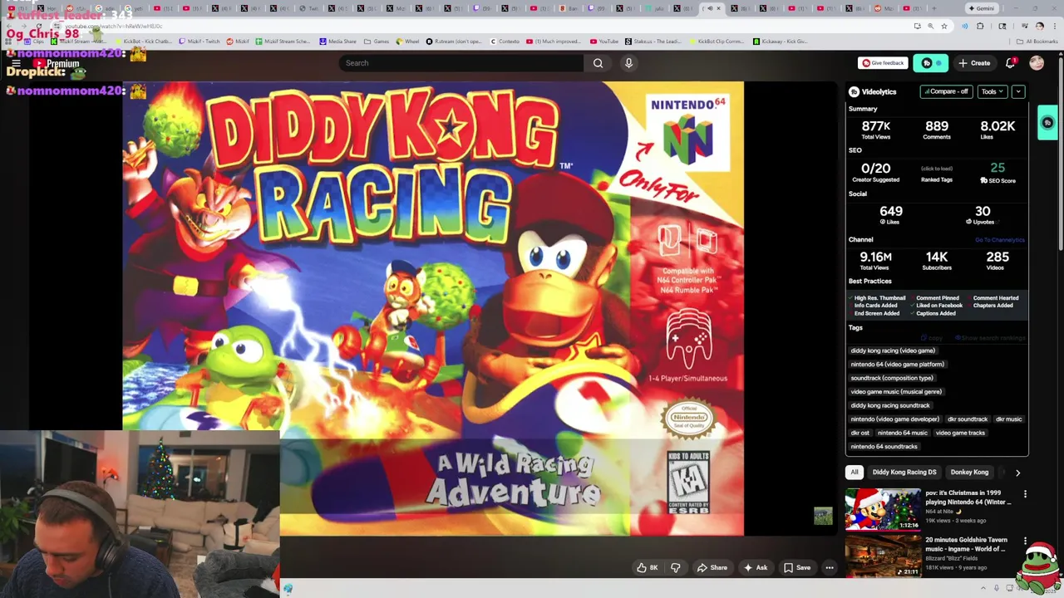Activate voice search microphone icon
1064x598 pixels.
pyautogui.click(x=628, y=63)
